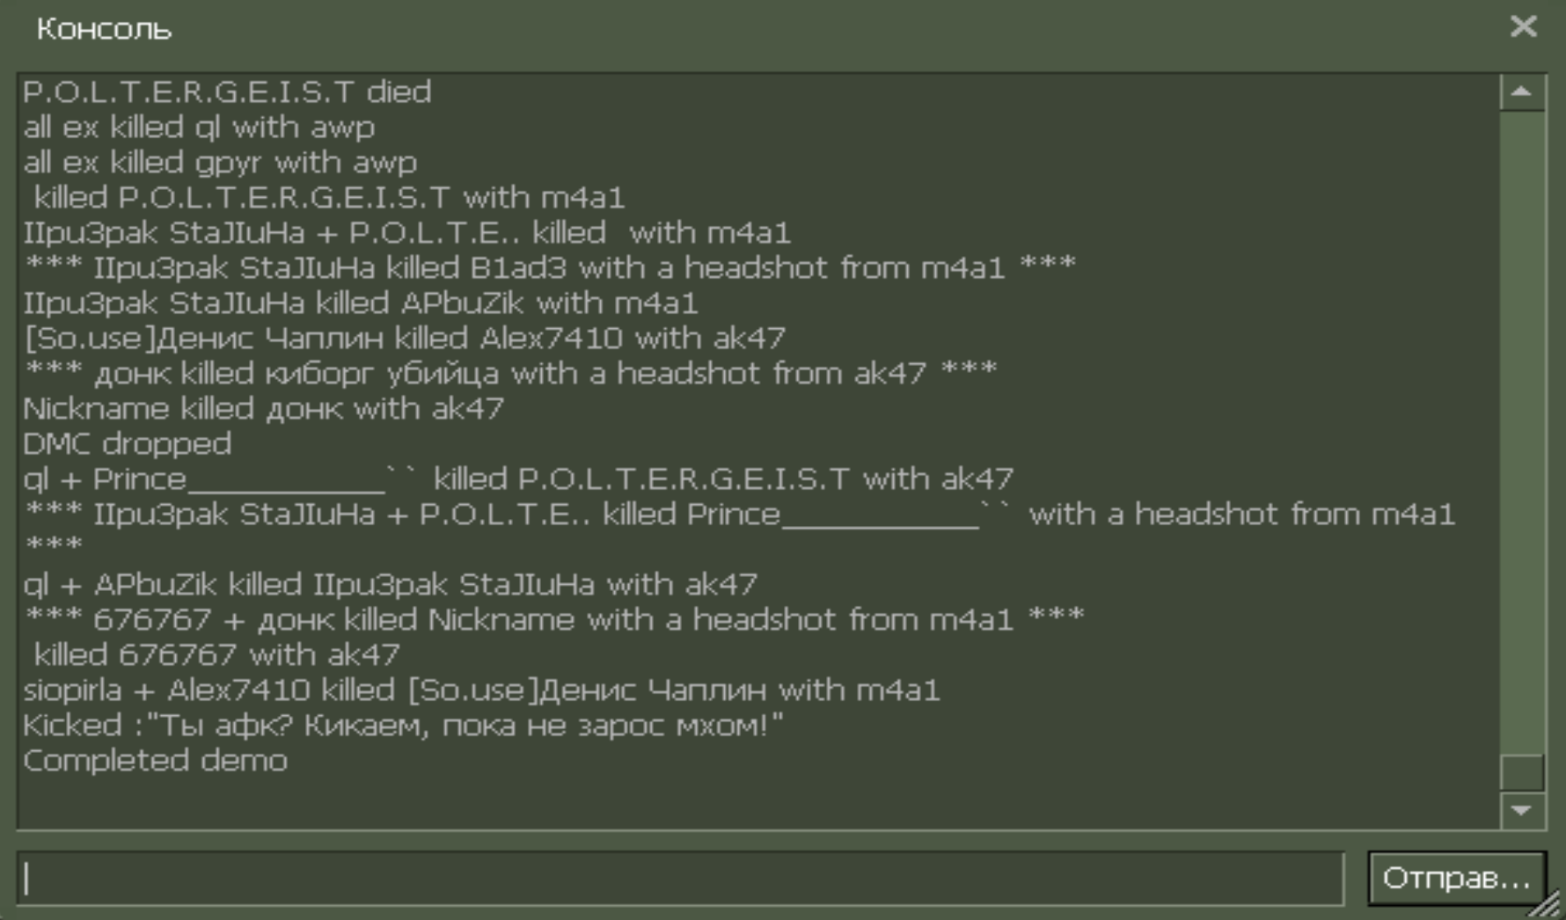Focus the console command input field

coord(679,878)
